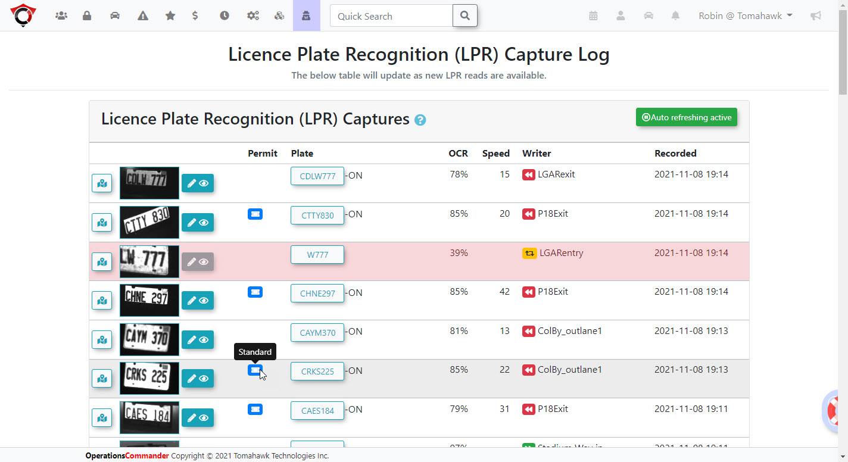Open map location for the CDLW777 capture

102,183
